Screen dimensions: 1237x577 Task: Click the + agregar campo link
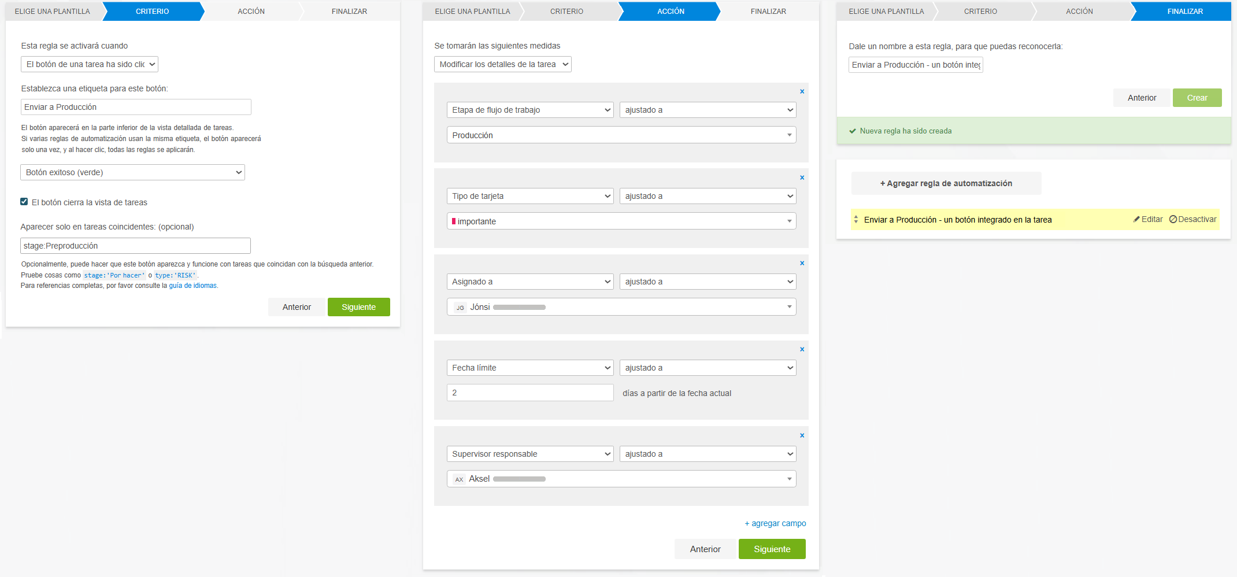[775, 523]
